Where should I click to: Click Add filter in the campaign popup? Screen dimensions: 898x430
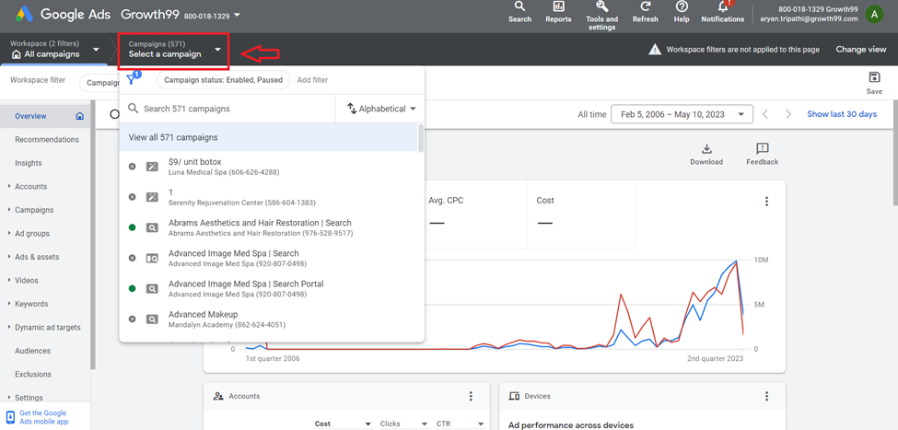pos(313,80)
